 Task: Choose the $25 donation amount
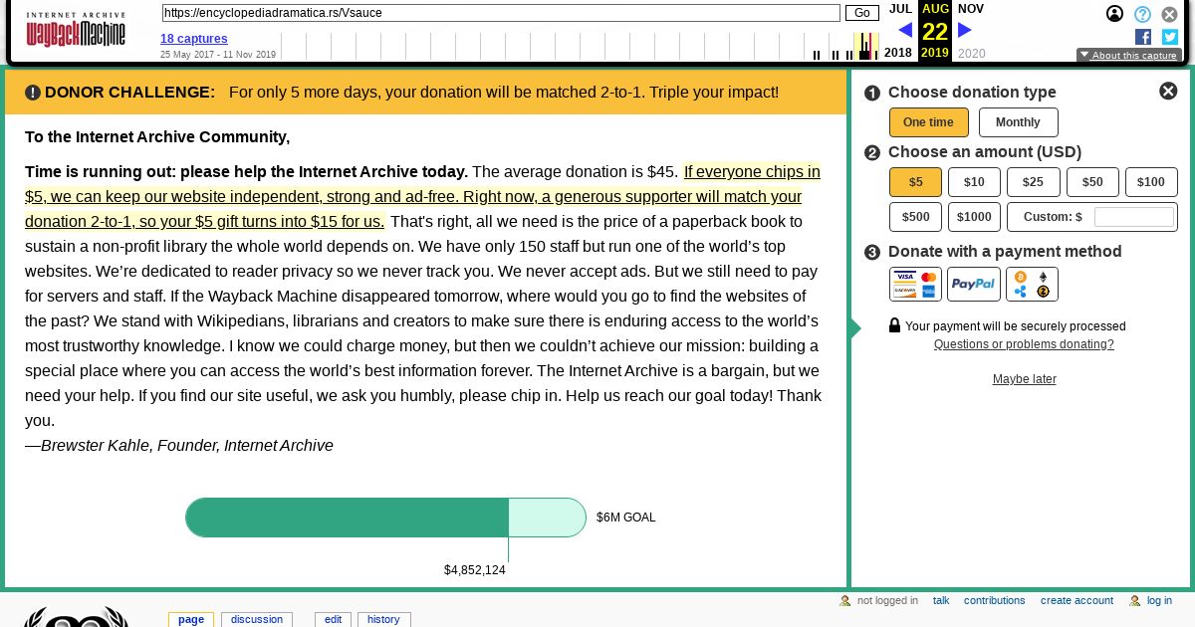(x=1033, y=182)
